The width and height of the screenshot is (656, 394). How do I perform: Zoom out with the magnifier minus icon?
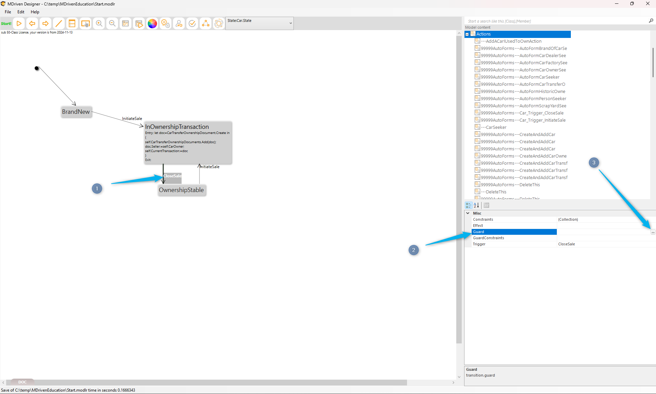[x=112, y=24]
